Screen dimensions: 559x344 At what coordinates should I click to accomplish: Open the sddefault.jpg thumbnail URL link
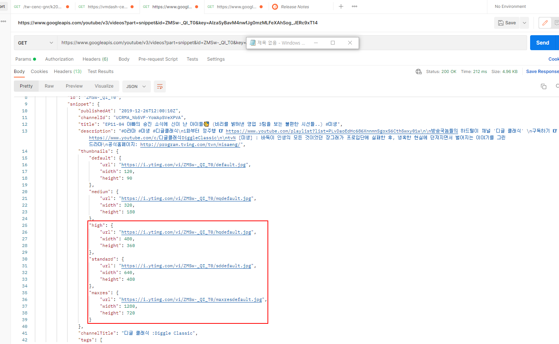(x=186, y=266)
